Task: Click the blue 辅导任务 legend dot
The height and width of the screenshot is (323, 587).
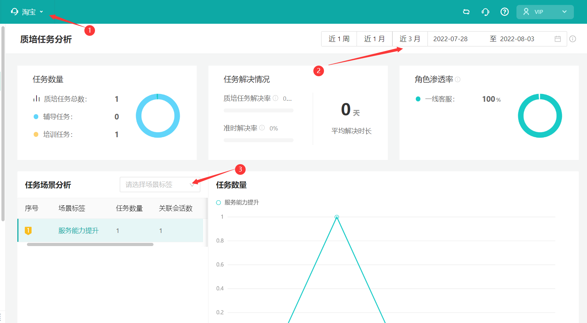Action: [x=36, y=117]
